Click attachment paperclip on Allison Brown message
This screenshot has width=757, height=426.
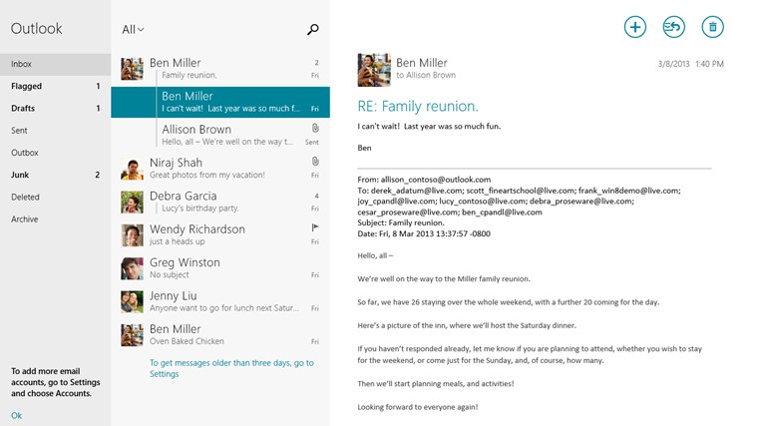pyautogui.click(x=315, y=128)
